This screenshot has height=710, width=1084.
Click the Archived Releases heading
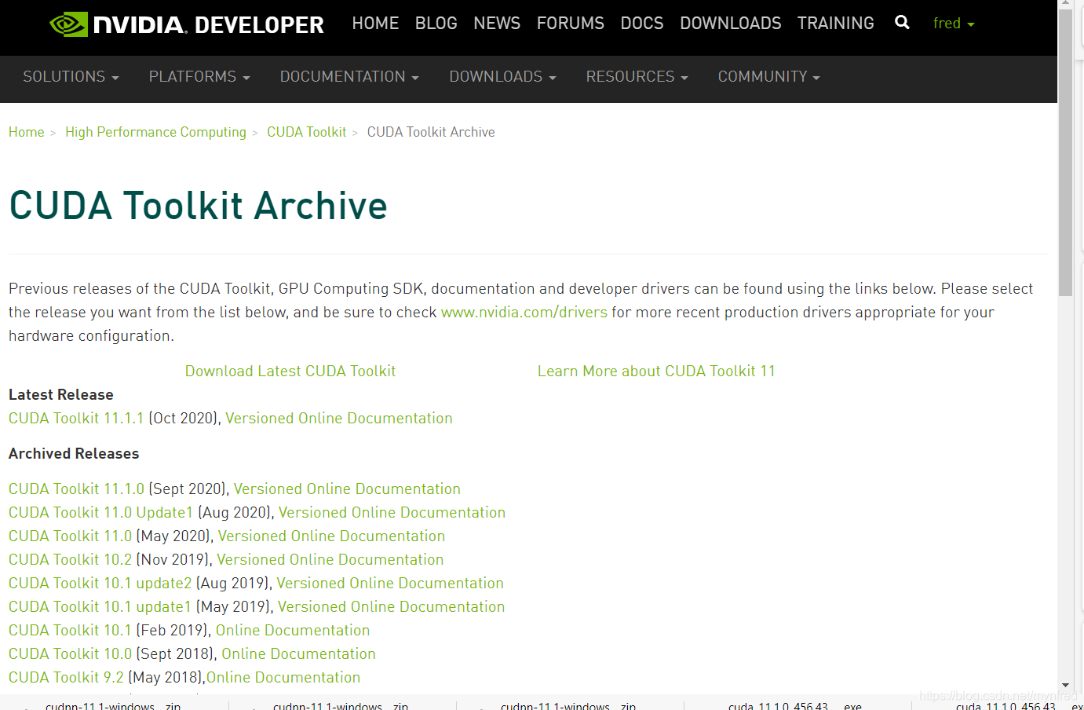pyautogui.click(x=74, y=454)
